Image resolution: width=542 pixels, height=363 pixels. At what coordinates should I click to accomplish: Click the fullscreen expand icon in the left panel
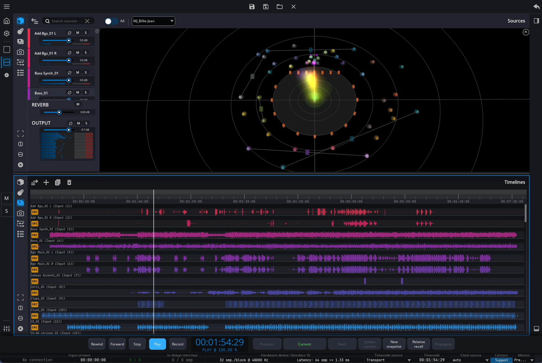coord(20,133)
